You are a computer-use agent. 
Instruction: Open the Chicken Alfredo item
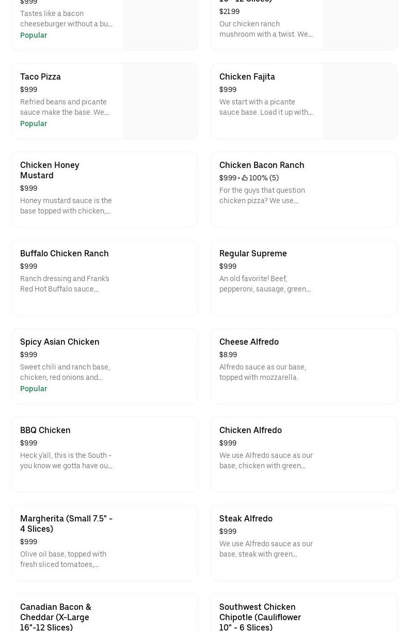click(304, 454)
